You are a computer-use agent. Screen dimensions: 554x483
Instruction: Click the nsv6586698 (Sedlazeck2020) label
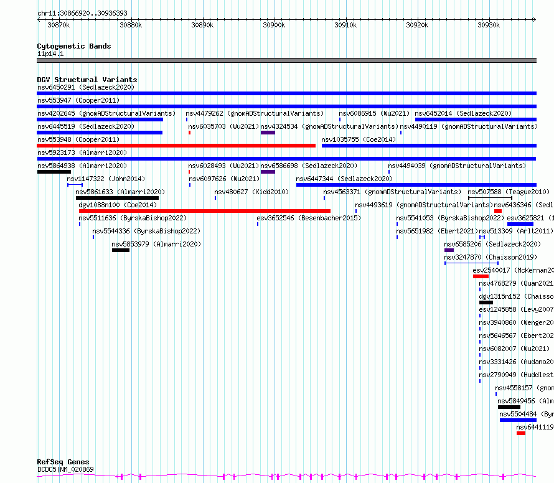click(x=309, y=166)
